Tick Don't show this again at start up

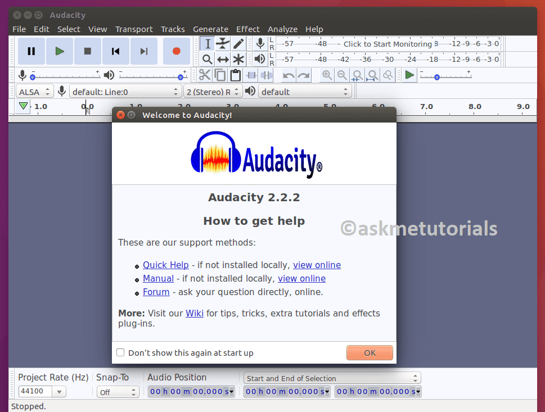(120, 352)
